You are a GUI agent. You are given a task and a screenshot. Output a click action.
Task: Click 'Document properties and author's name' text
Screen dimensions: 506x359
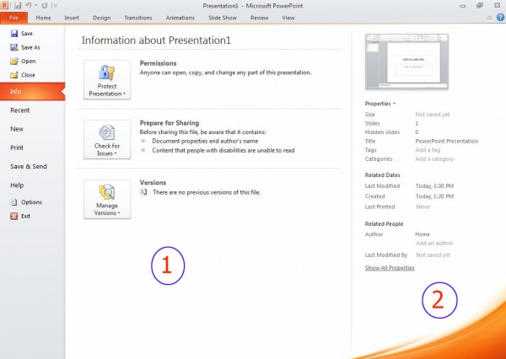(x=205, y=141)
